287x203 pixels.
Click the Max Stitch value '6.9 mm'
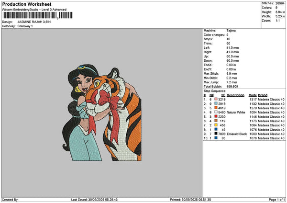tap(232, 74)
